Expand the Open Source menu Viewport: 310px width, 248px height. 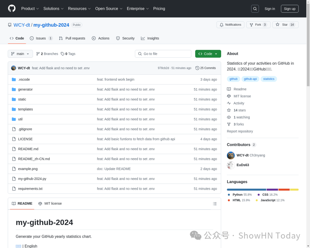coord(109,9)
